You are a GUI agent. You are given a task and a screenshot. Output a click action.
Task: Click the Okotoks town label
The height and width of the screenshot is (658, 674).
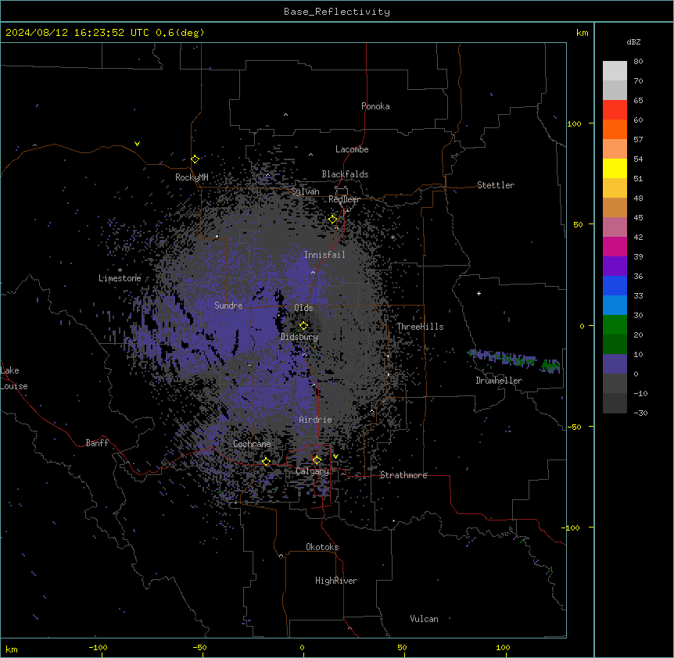tap(322, 547)
